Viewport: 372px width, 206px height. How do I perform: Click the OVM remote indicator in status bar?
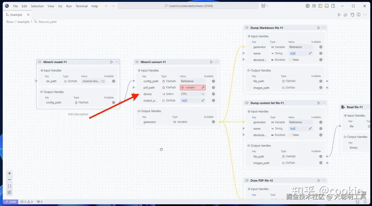[x=11, y=202]
